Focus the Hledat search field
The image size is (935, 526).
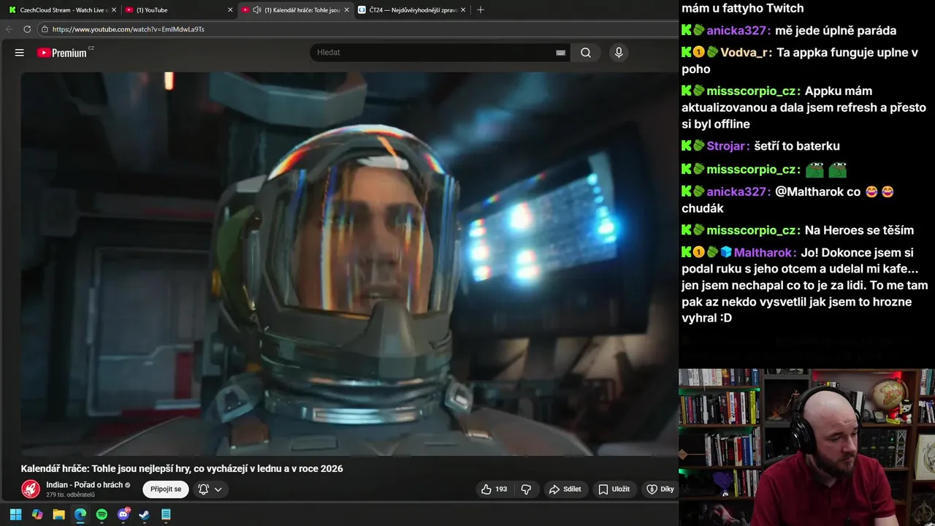(x=434, y=53)
